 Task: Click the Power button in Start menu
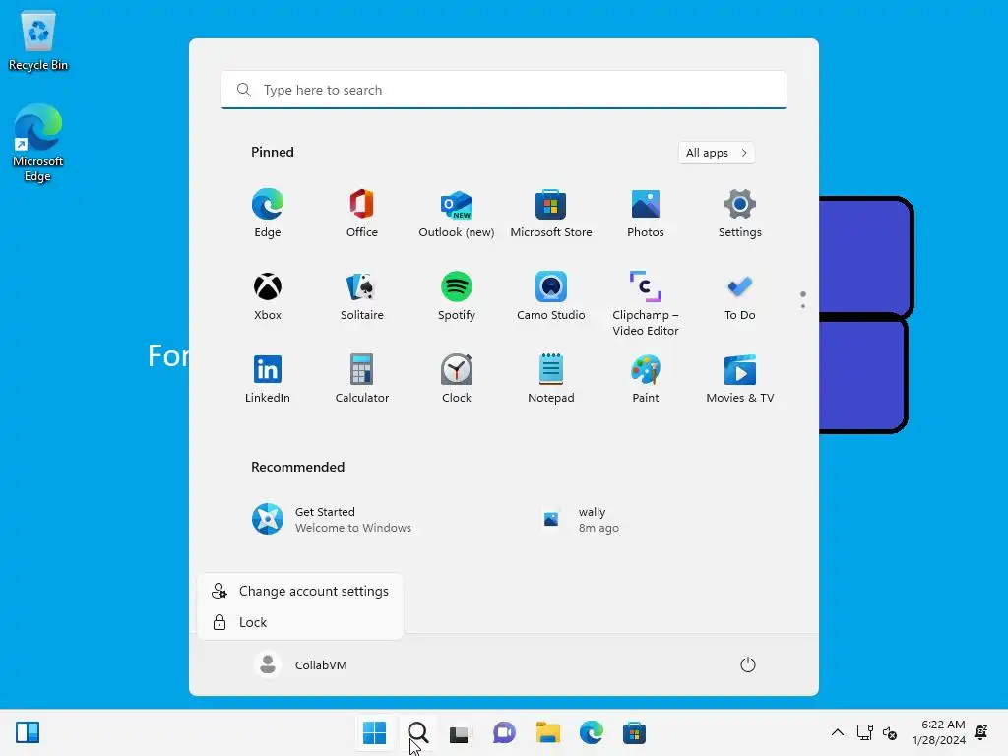coord(748,664)
